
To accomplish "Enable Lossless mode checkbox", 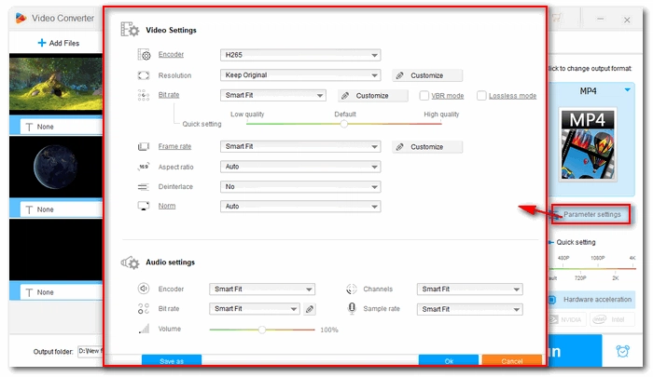I will coord(481,96).
